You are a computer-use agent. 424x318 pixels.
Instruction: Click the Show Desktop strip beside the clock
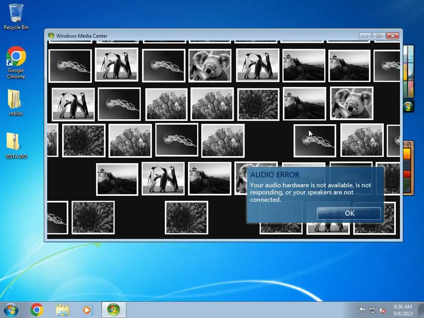(x=421, y=310)
